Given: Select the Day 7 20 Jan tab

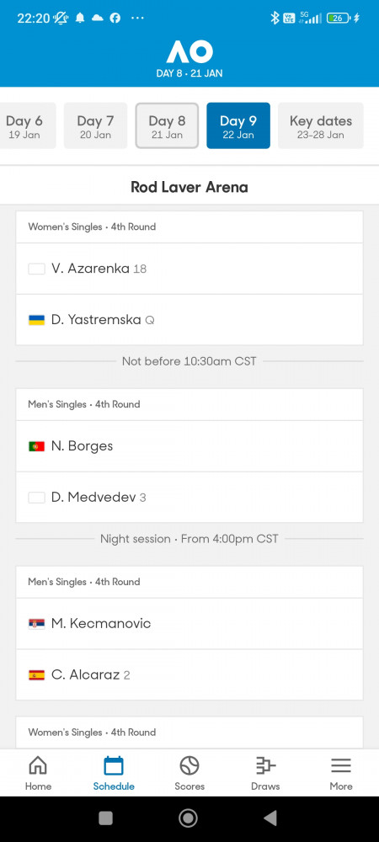Looking at the screenshot, I should click(x=95, y=125).
